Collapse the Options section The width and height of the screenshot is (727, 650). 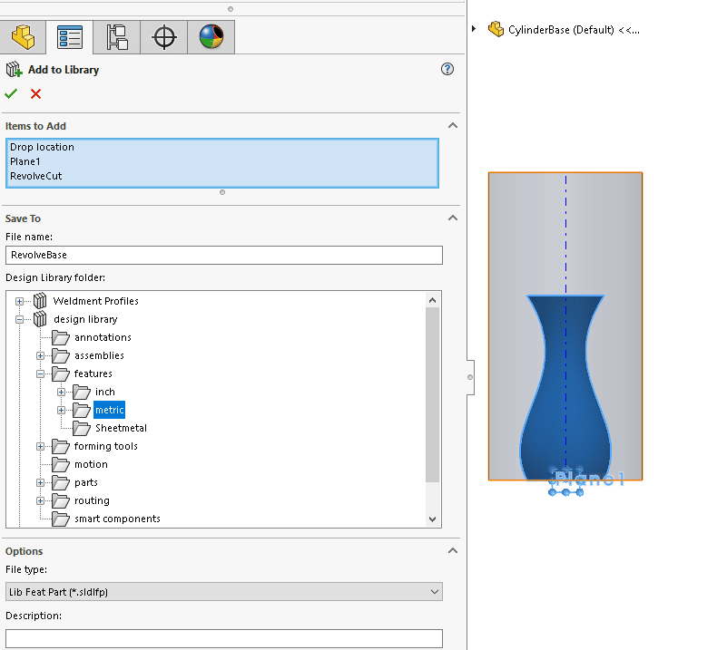click(452, 550)
